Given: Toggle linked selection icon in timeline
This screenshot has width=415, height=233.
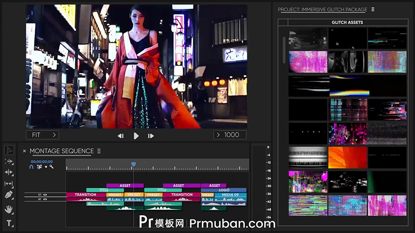Looking at the screenshot, I should [x=39, y=167].
